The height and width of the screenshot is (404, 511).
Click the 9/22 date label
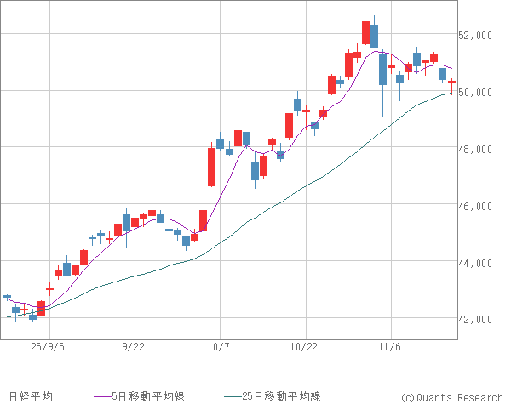[x=134, y=347]
